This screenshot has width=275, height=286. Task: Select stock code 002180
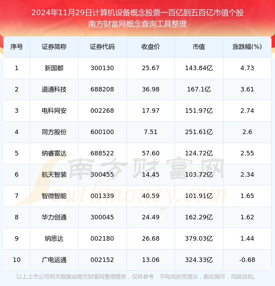[102, 239]
